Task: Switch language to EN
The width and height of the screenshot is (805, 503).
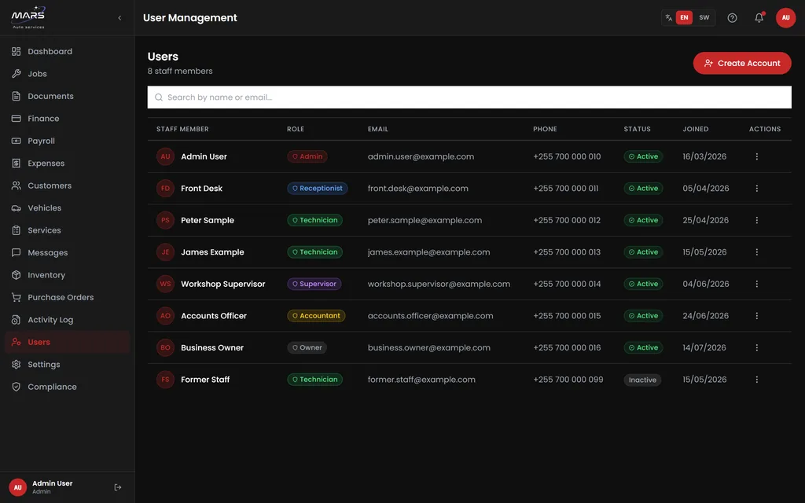Action: pos(684,17)
